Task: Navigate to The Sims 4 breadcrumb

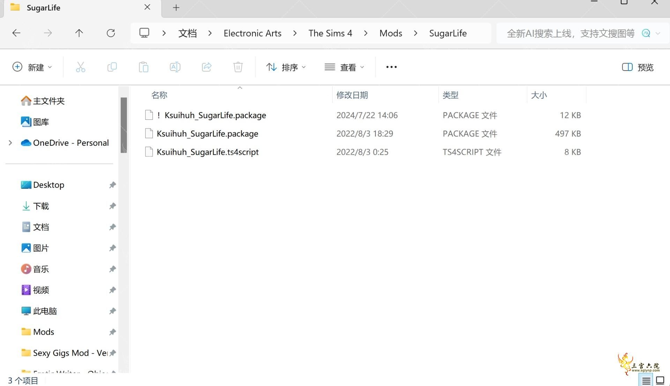Action: (330, 33)
